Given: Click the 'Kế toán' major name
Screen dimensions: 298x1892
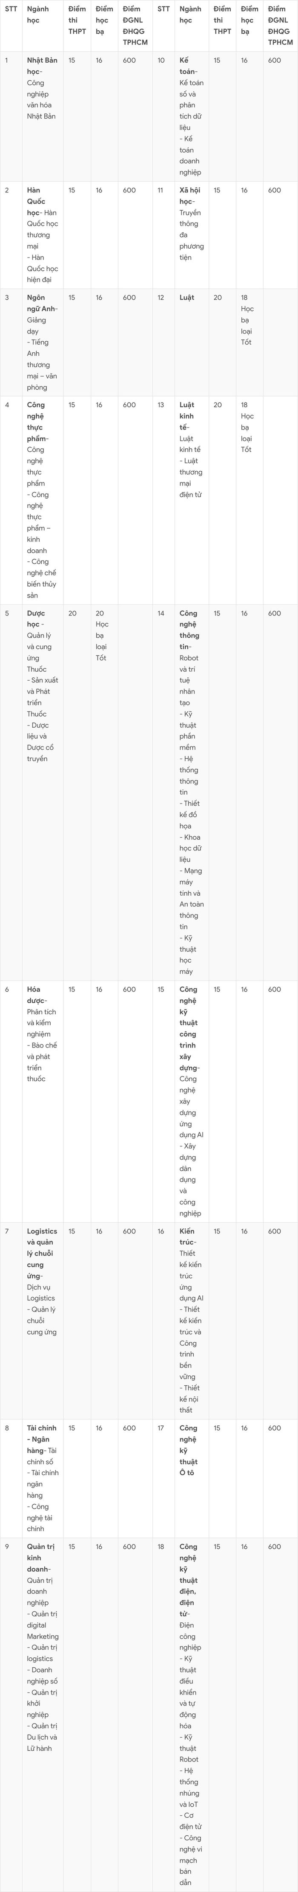Looking at the screenshot, I should point(187,66).
